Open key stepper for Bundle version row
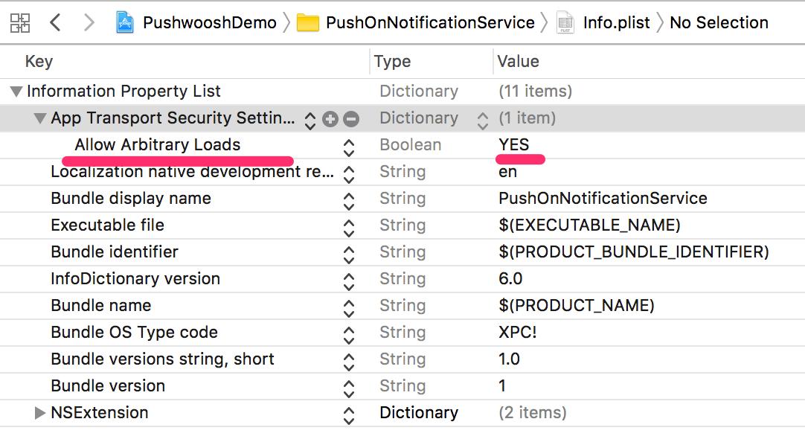 coord(349,388)
